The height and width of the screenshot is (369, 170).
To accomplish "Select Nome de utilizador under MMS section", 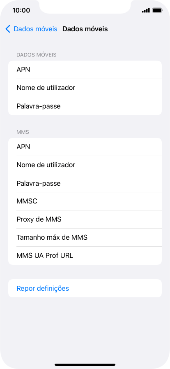I will coord(85,165).
